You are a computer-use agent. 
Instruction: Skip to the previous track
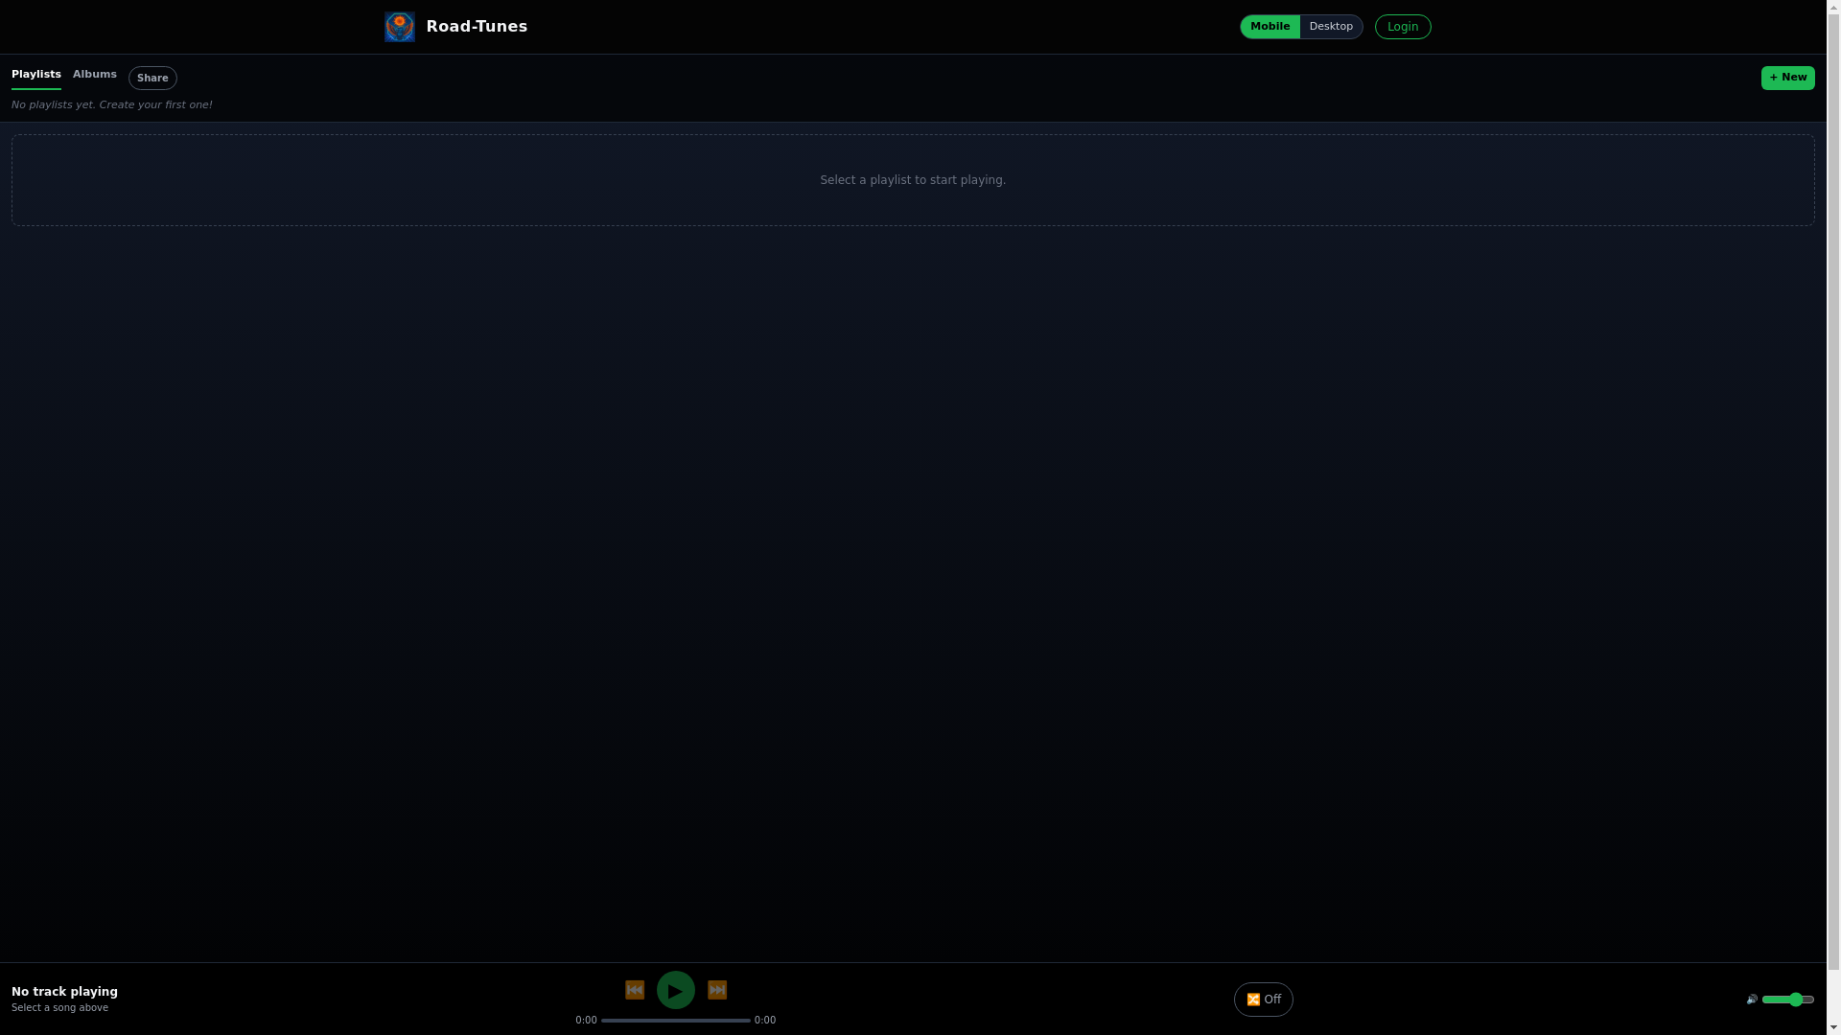tap(635, 990)
